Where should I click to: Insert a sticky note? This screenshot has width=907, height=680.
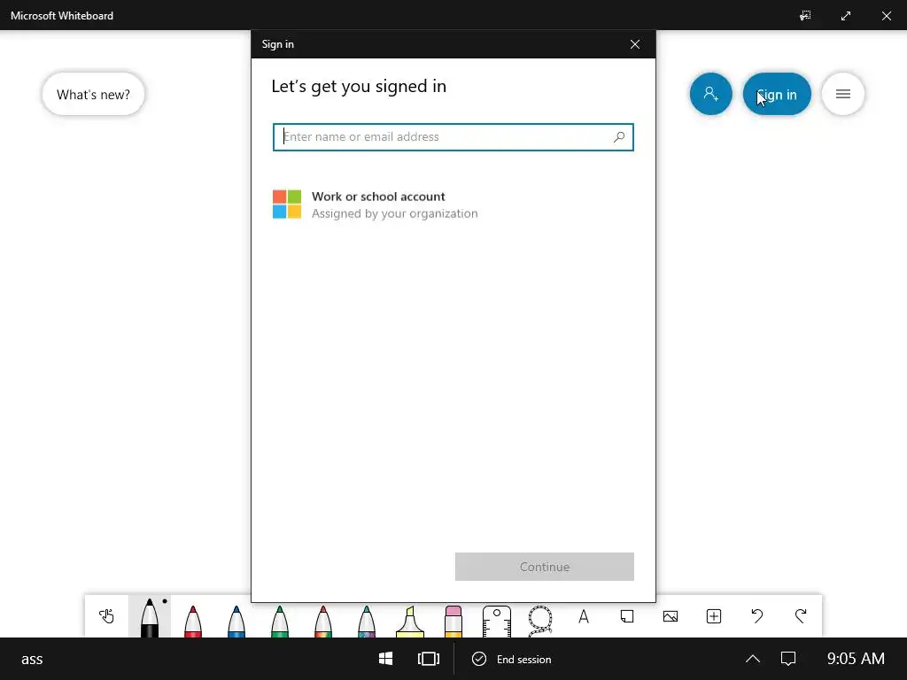(x=627, y=616)
